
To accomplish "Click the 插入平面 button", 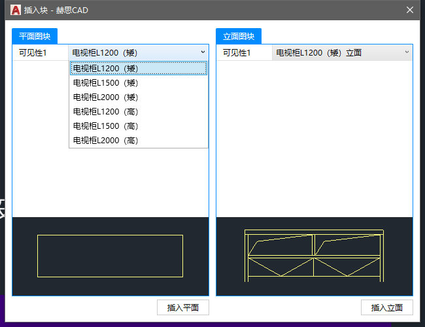I will pyautogui.click(x=183, y=307).
